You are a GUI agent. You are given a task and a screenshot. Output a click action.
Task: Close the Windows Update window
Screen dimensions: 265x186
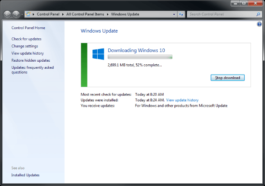point(255,4)
